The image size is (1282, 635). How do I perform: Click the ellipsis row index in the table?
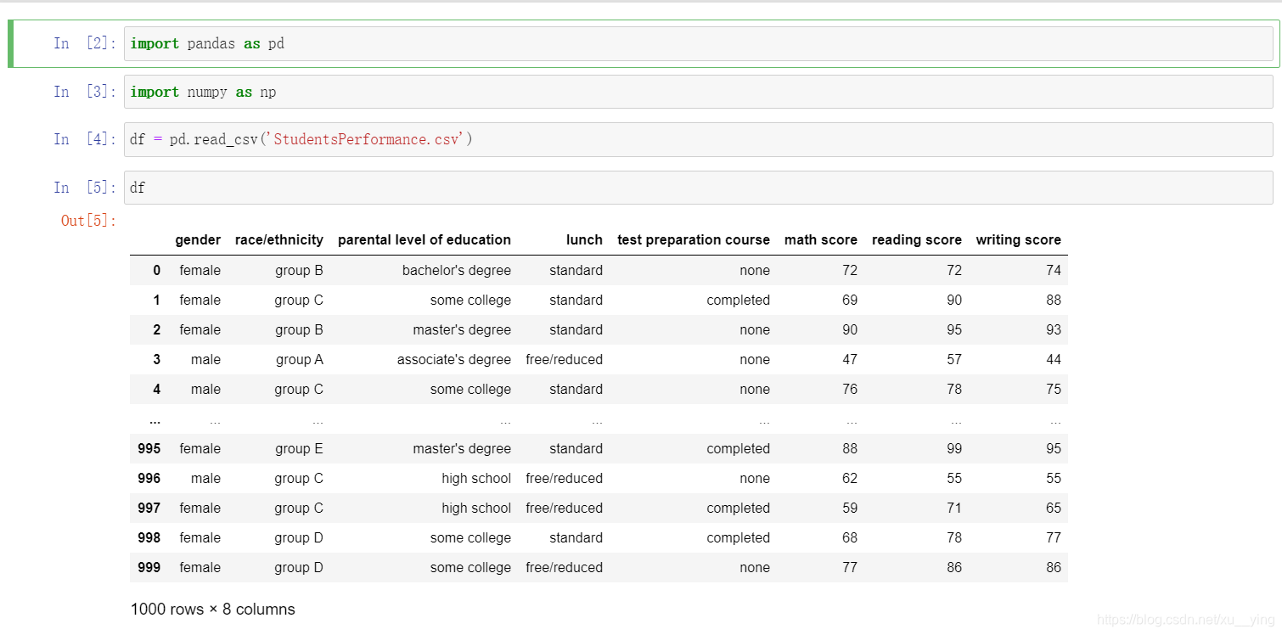155,419
